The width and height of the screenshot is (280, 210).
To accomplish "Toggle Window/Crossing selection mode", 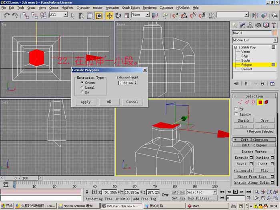I will [x=99, y=16].
